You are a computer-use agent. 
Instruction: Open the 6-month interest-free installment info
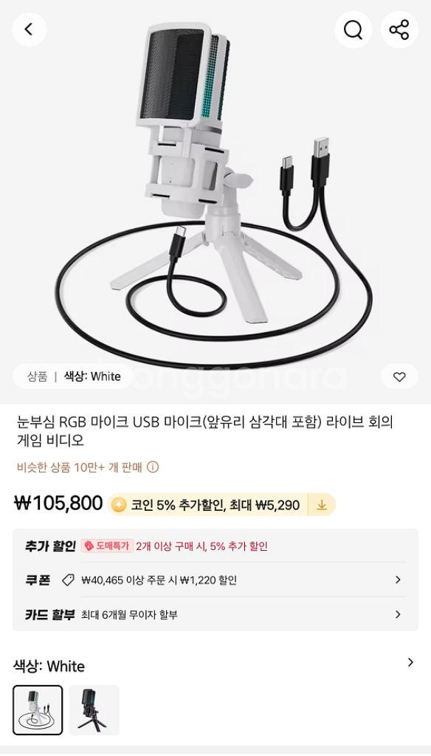129,615
